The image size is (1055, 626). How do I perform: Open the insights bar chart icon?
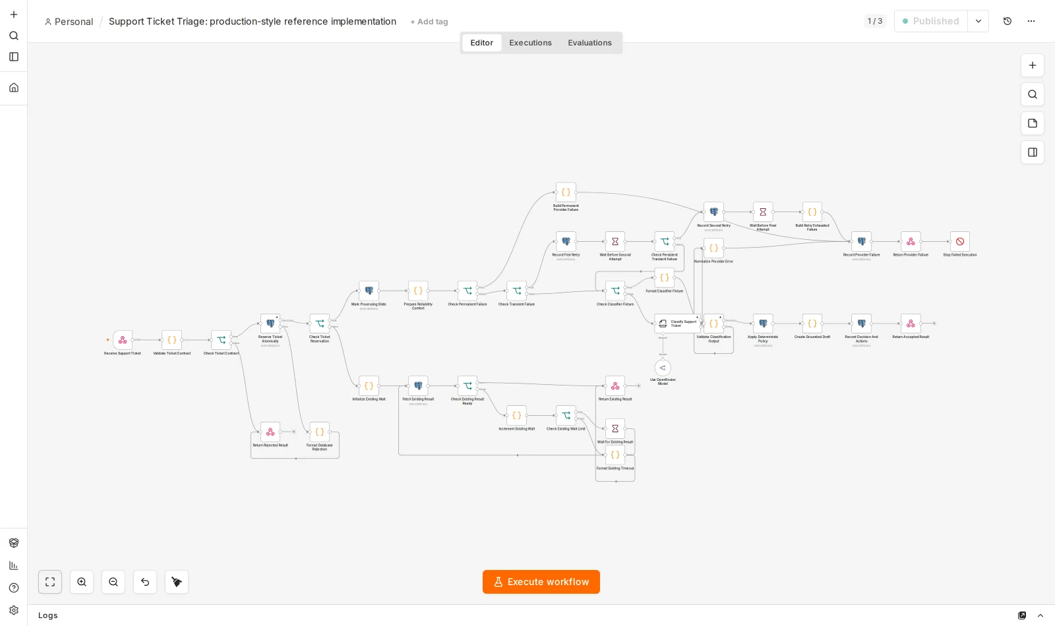[14, 565]
